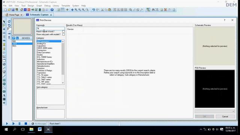The image size is (240, 135).
Task: Select the 2D text A tool
Action: pyautogui.click(x=4, y=95)
